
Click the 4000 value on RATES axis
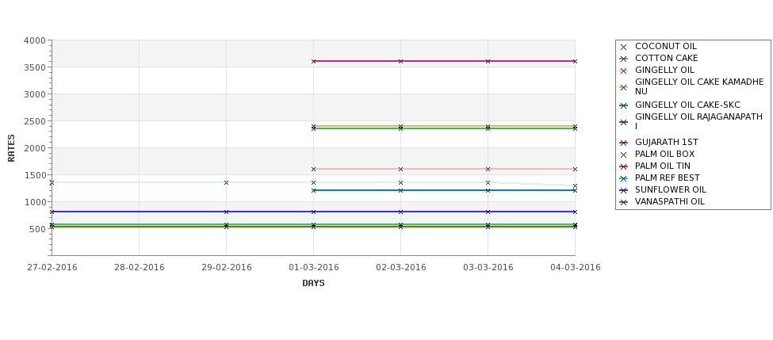tap(35, 41)
